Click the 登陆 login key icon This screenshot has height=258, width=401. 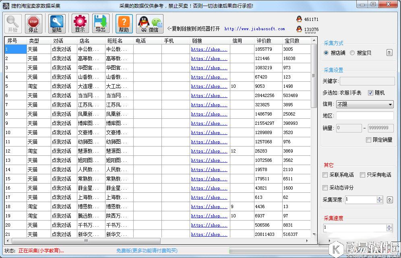pos(56,23)
